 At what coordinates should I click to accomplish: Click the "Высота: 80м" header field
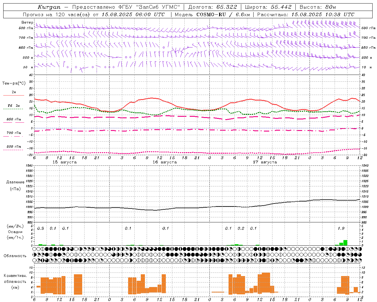click(x=318, y=7)
